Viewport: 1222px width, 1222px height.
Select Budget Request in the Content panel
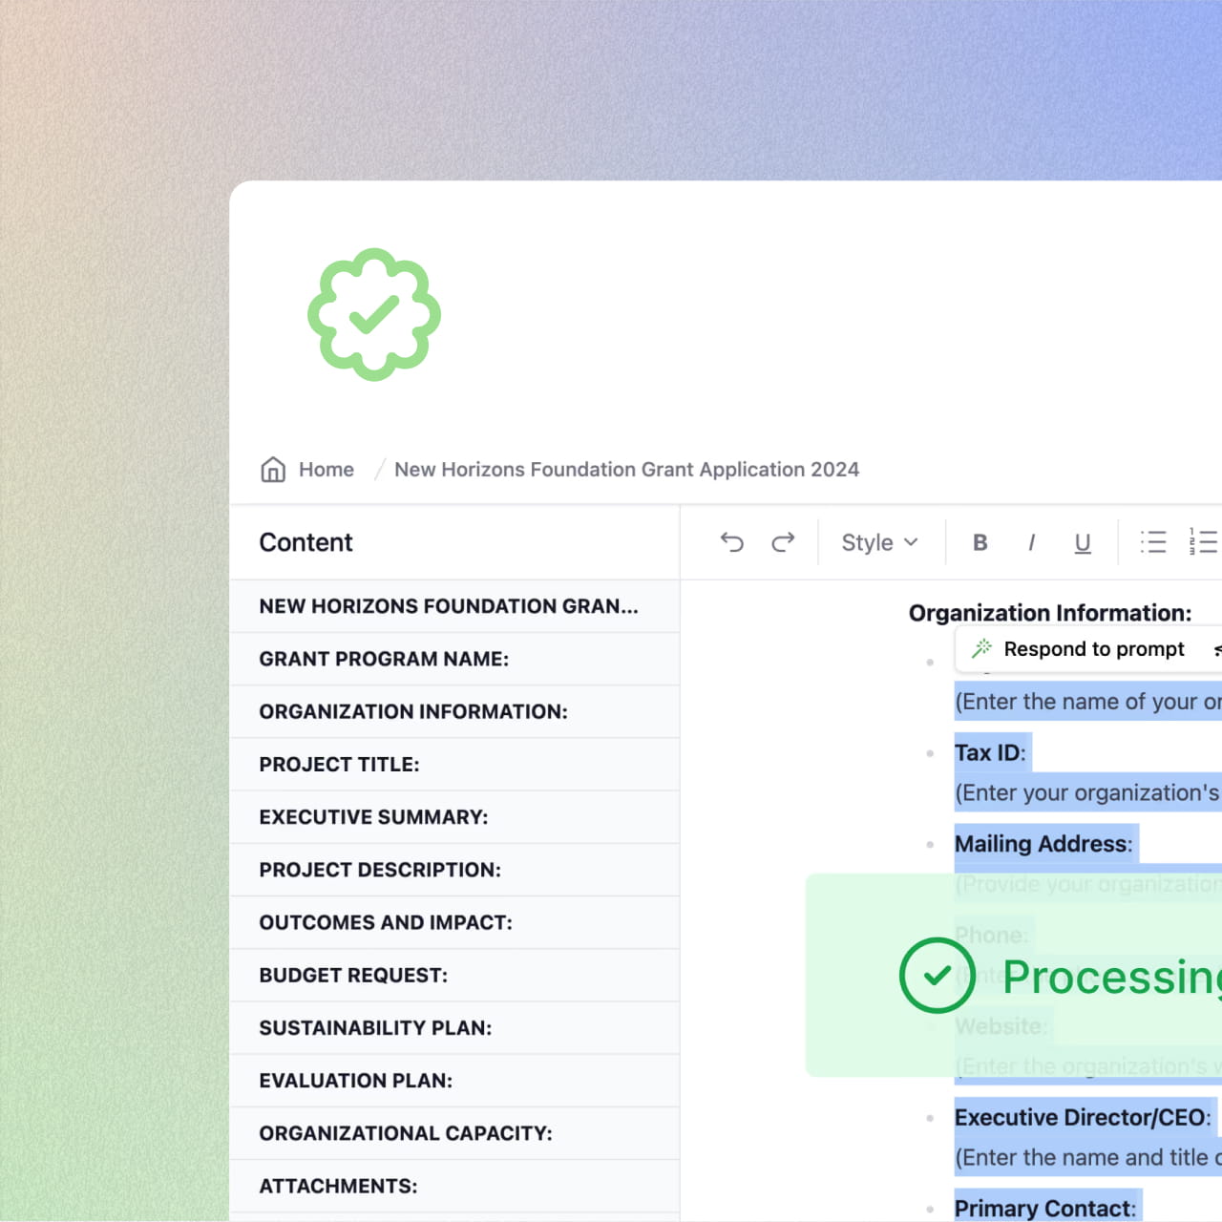click(x=352, y=975)
